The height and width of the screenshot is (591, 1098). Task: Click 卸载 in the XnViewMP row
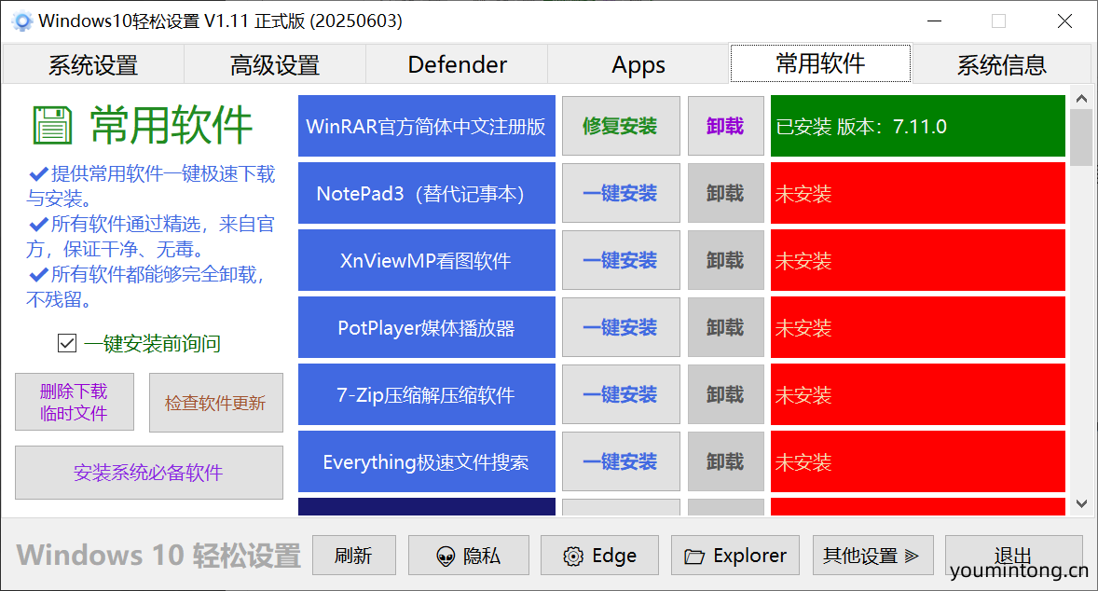tap(725, 260)
